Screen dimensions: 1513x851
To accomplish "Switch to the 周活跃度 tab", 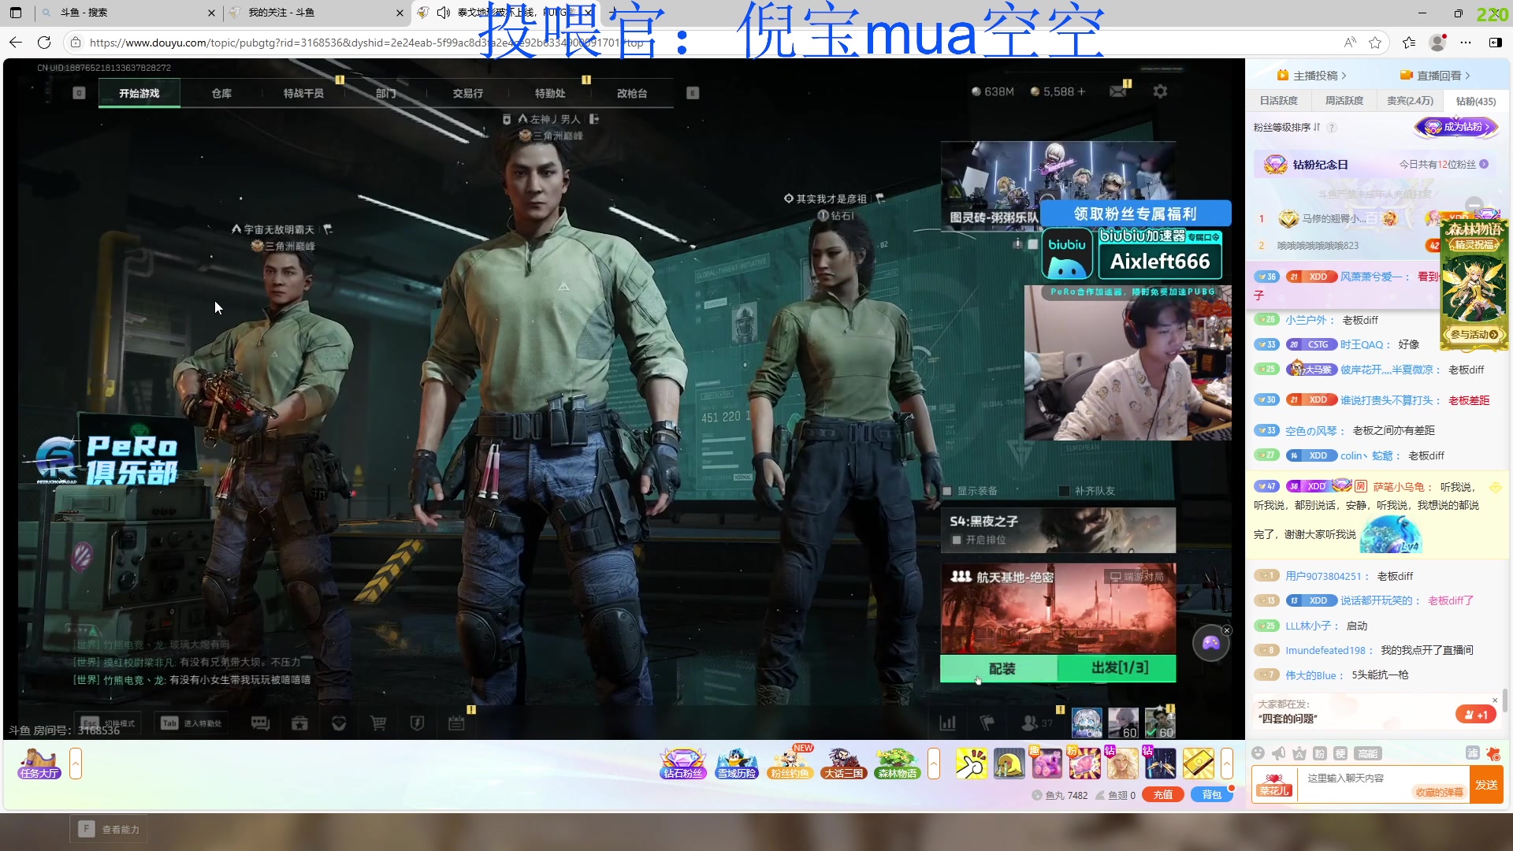I will [x=1344, y=101].
